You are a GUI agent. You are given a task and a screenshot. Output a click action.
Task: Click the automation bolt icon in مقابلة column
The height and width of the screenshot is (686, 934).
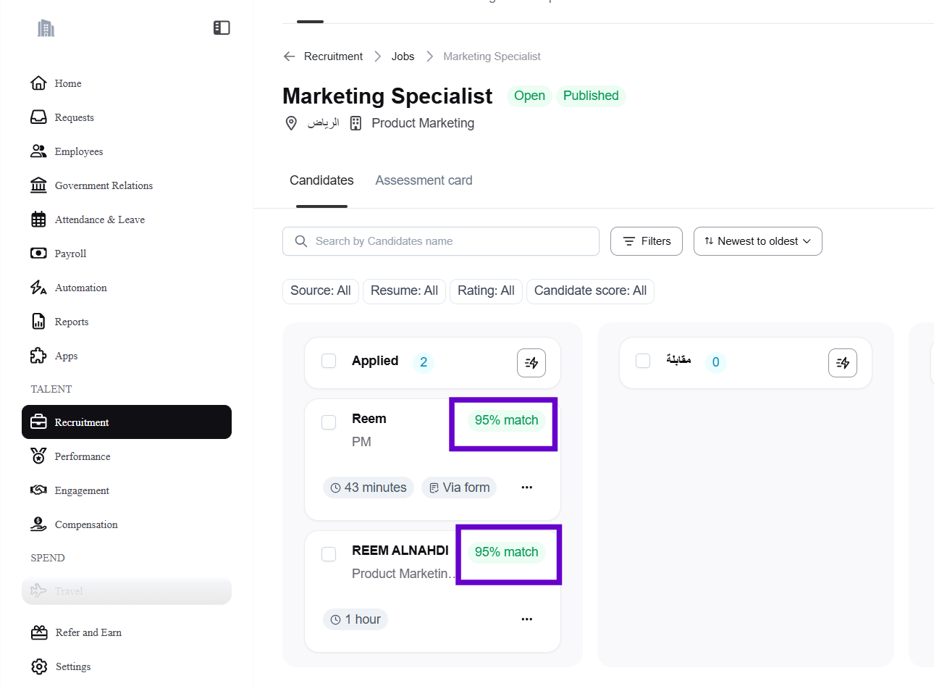pyautogui.click(x=843, y=363)
